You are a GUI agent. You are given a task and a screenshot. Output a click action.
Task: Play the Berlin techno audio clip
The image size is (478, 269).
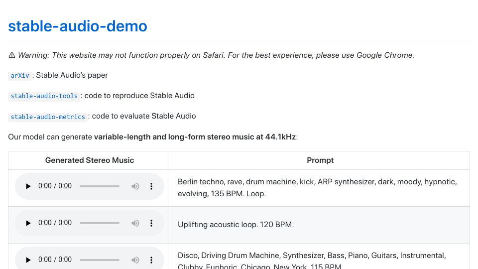(x=28, y=186)
